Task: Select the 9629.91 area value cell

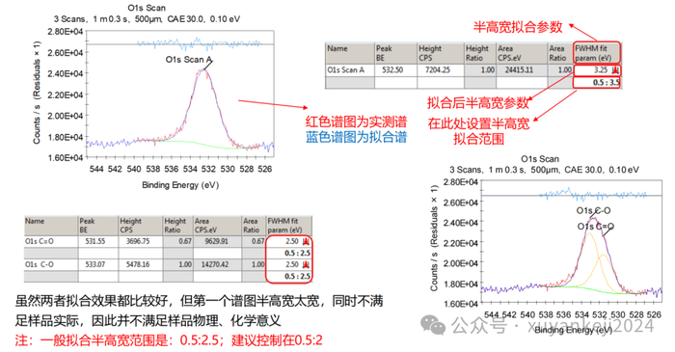Action: coord(218,241)
